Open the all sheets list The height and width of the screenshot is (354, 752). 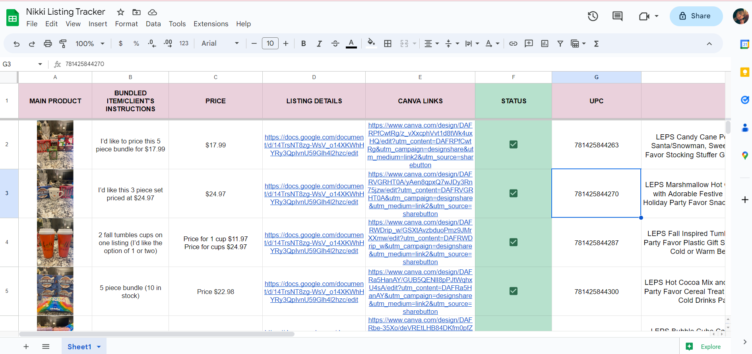click(46, 347)
